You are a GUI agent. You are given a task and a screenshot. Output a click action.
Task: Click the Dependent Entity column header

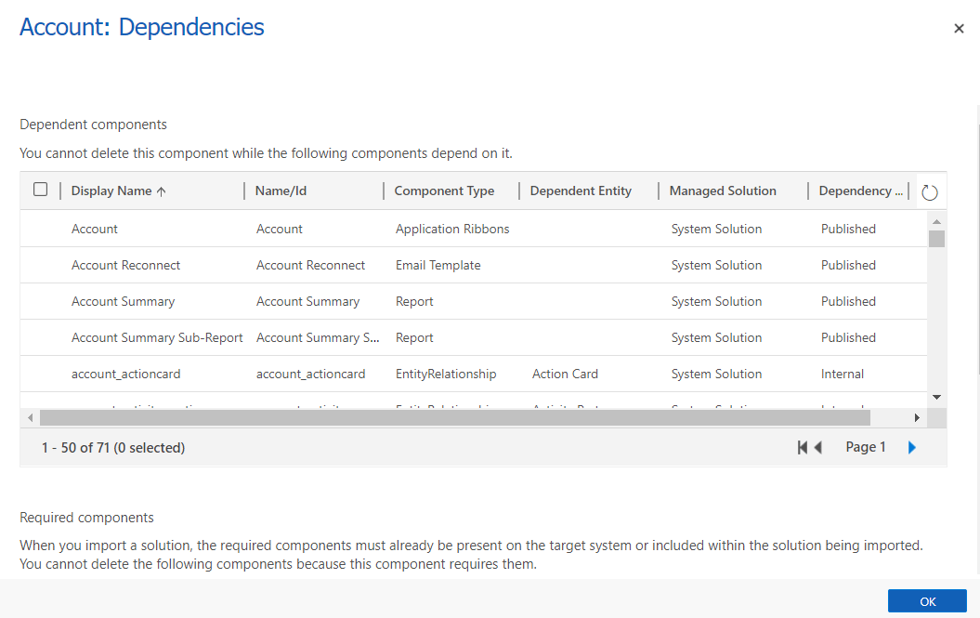coord(581,191)
